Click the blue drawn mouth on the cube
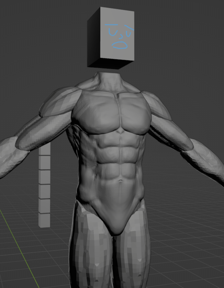 (x=120, y=45)
